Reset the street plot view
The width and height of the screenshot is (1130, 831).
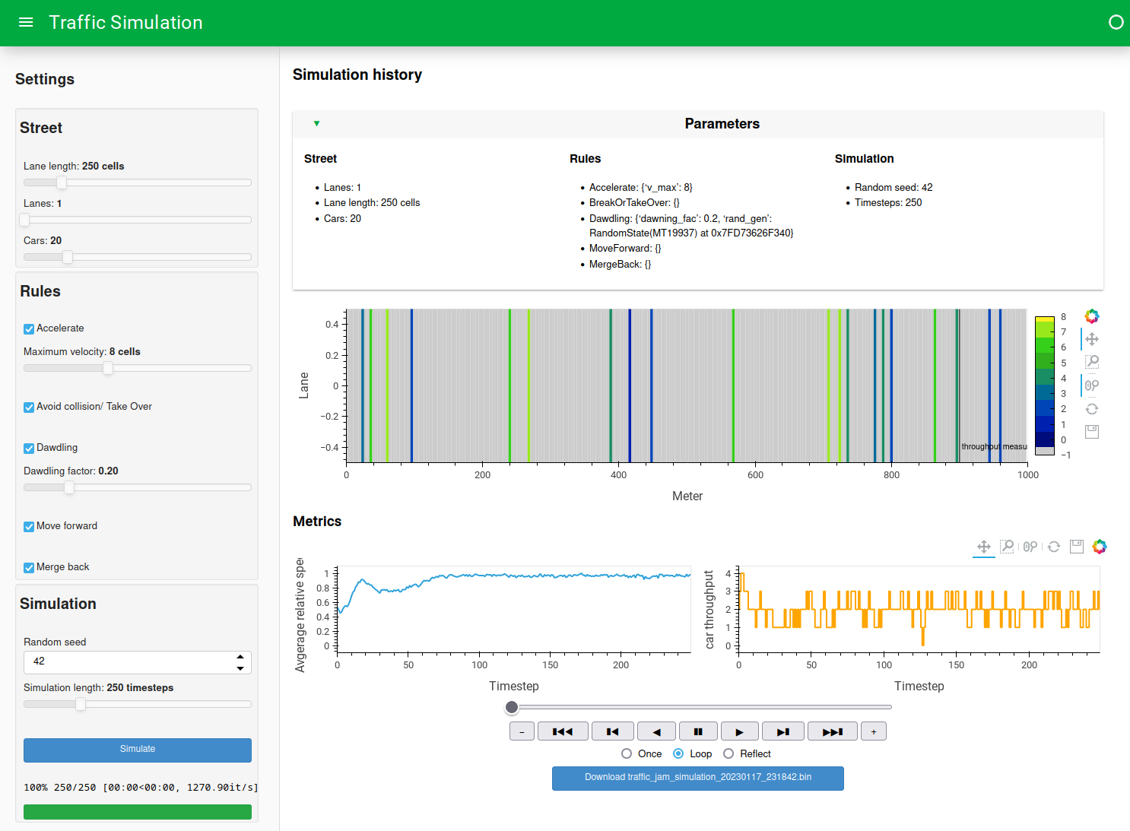[x=1092, y=409]
